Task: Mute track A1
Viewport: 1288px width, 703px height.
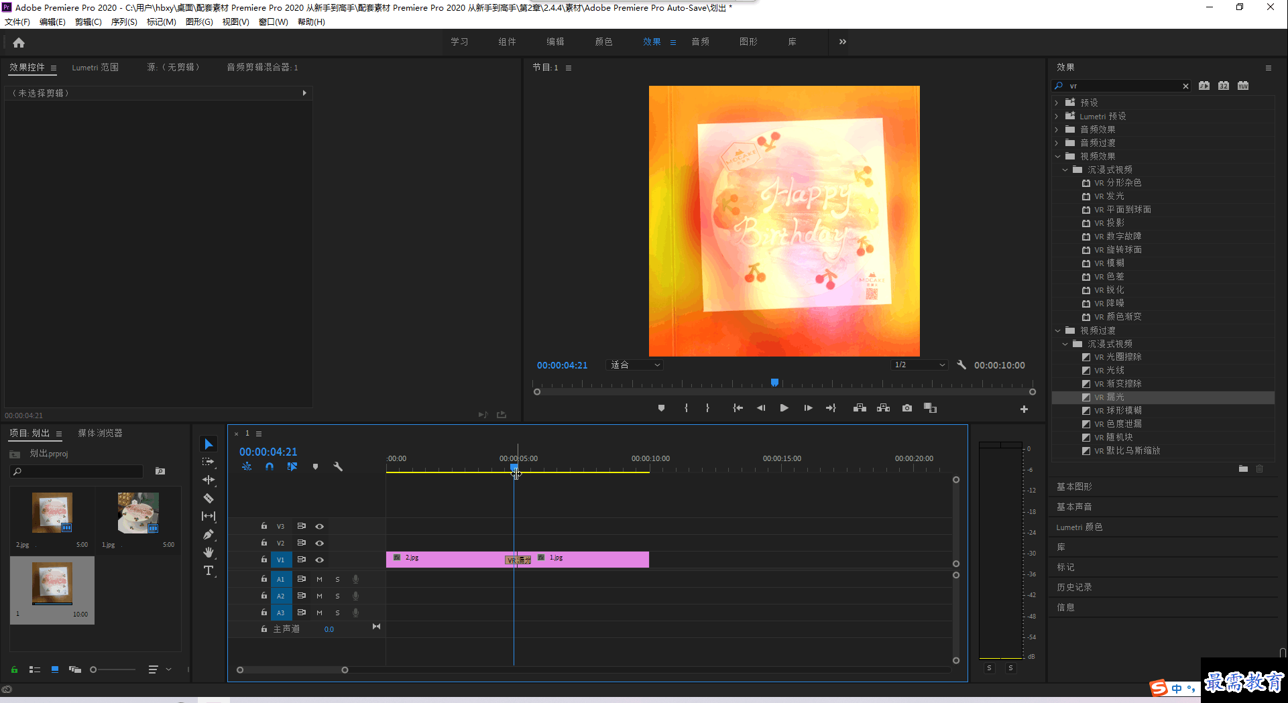Action: [319, 579]
